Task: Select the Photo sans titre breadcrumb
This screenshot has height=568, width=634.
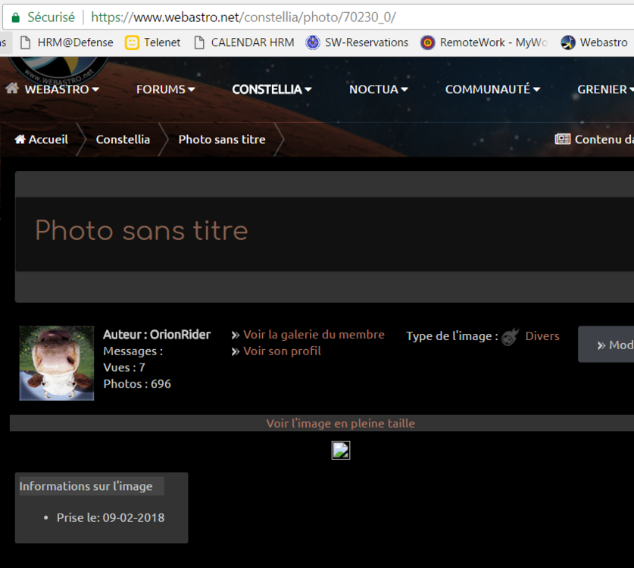Action: point(222,139)
